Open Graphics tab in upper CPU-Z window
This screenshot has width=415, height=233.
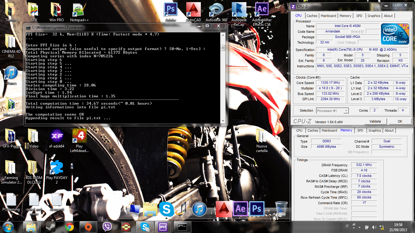pos(374,16)
